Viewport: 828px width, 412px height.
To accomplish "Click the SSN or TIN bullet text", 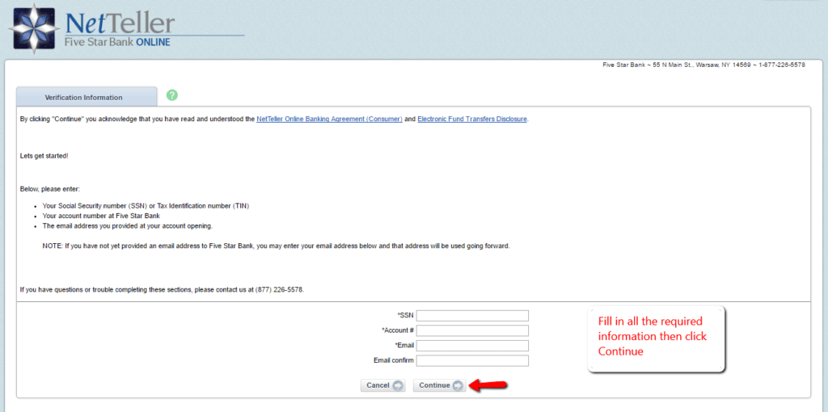I will (x=146, y=206).
